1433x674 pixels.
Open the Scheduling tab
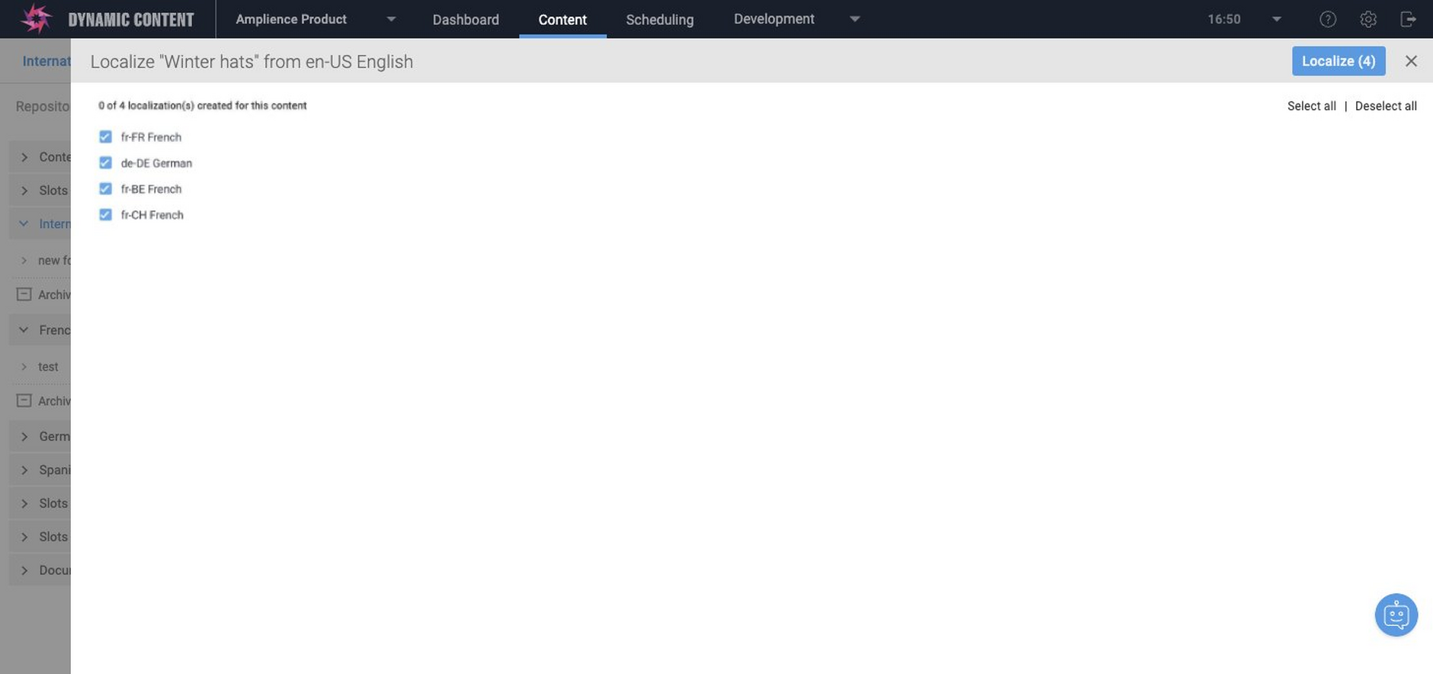[660, 19]
